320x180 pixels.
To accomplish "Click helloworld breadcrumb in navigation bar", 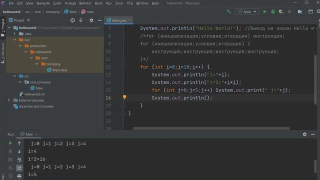I will pos(11,12).
